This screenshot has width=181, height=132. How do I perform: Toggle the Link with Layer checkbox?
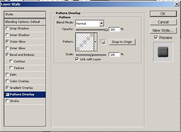(77, 59)
